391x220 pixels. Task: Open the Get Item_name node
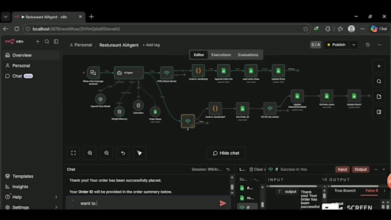(x=327, y=96)
